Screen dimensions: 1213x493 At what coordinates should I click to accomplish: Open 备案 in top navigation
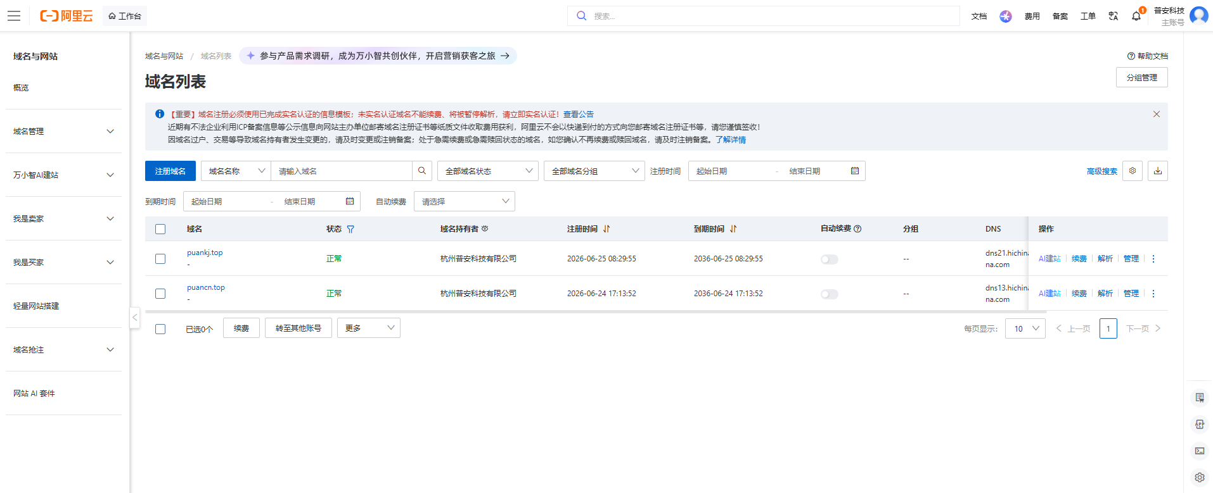point(1060,16)
